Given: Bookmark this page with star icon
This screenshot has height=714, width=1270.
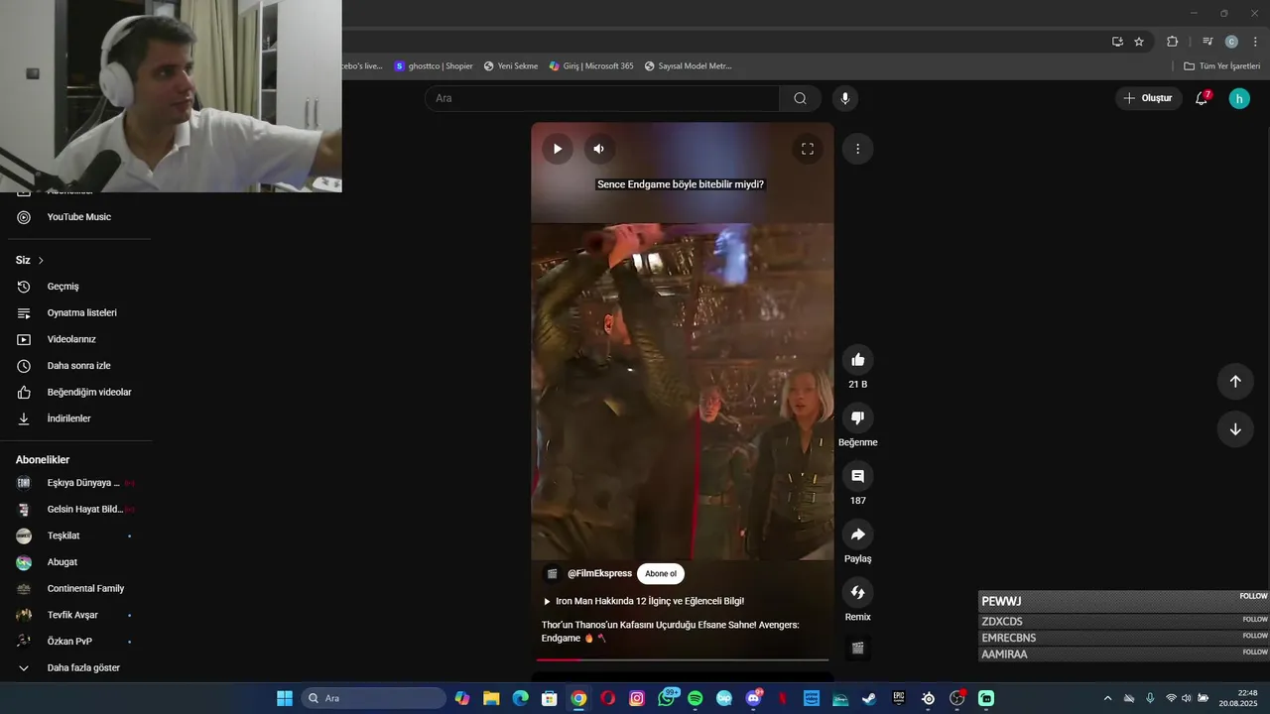Looking at the screenshot, I should pos(1139,42).
